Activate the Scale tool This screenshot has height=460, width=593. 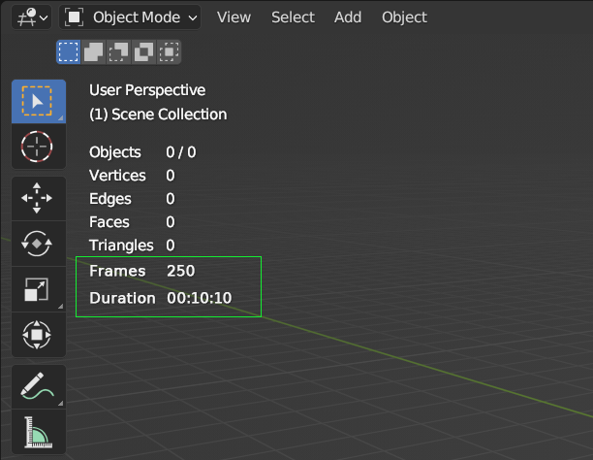[39, 289]
